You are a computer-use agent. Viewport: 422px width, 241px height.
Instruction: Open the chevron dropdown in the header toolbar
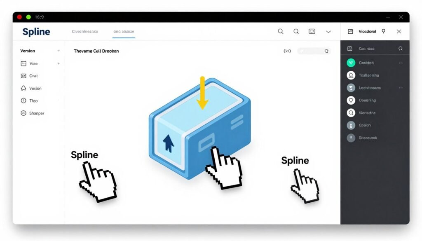pos(328,32)
